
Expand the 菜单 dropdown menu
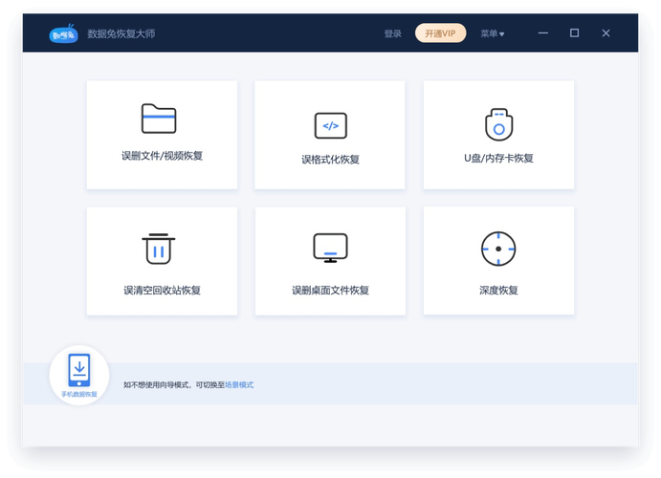tap(492, 33)
